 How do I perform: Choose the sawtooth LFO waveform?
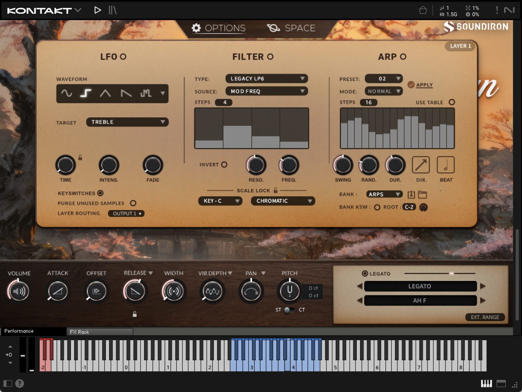126,93
